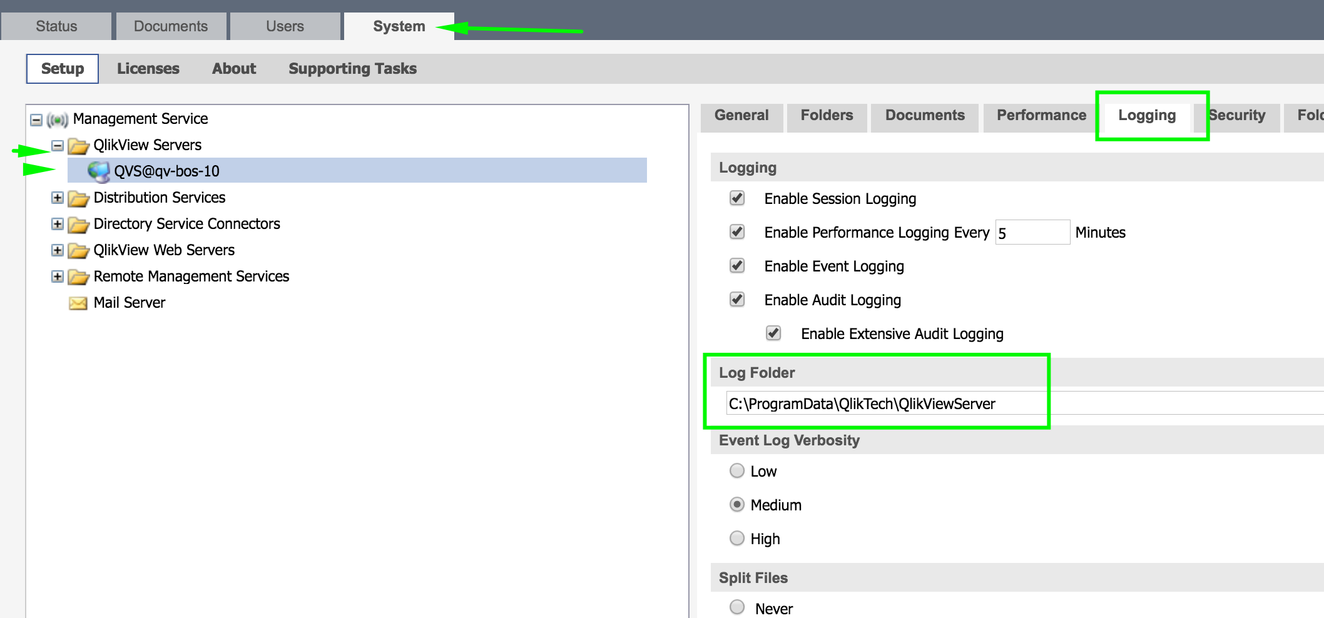Click the Mail Server envelope icon
1324x618 pixels.
78,303
